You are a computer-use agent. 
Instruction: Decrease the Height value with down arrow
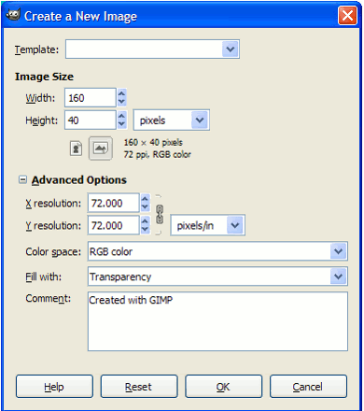pyautogui.click(x=121, y=124)
